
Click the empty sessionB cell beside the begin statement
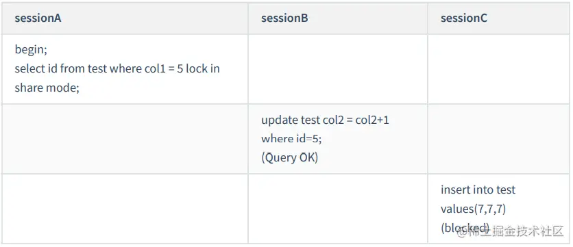(338, 69)
